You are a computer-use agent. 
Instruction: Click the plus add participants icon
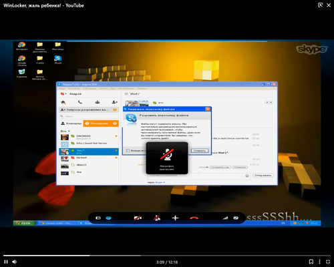[176, 218]
